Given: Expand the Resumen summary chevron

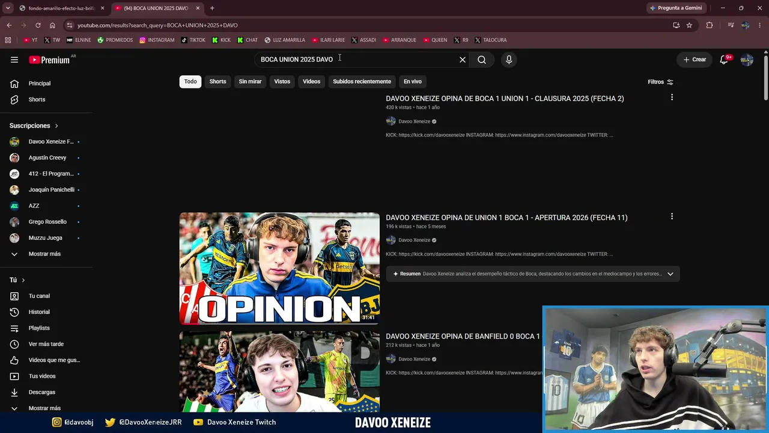Looking at the screenshot, I should click(670, 274).
